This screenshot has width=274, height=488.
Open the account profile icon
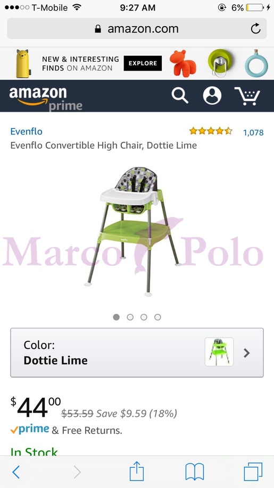(x=212, y=96)
